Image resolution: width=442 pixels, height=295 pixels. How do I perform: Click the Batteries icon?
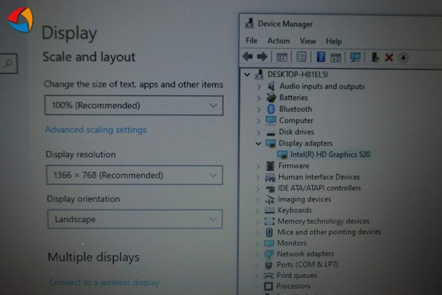tap(271, 97)
